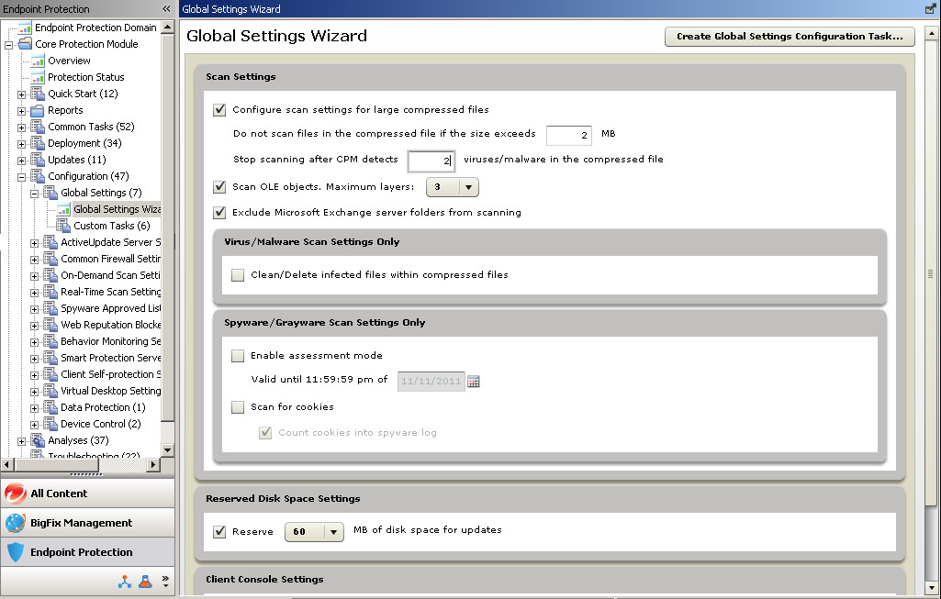
Task: Click the main content vertical scrollbar thumb
Action: [x=931, y=272]
